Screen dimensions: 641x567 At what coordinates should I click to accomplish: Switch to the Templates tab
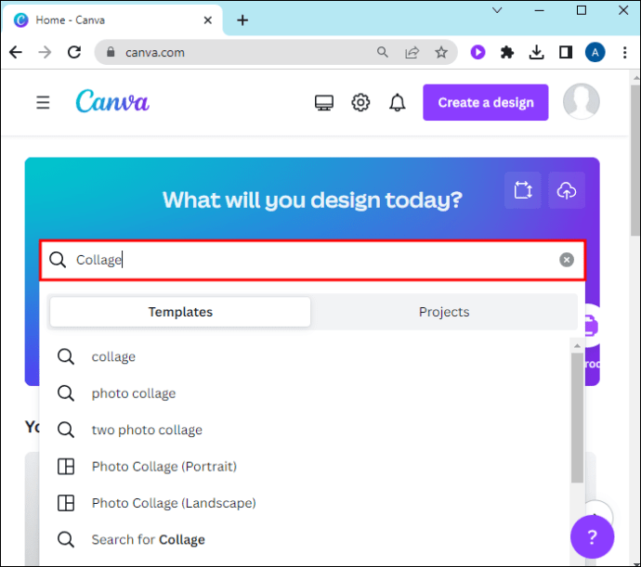tap(180, 312)
